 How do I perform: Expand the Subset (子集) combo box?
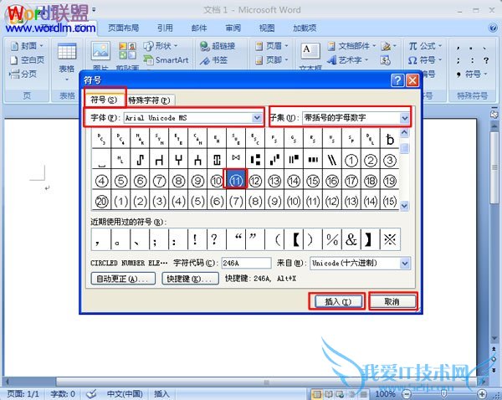coord(405,118)
